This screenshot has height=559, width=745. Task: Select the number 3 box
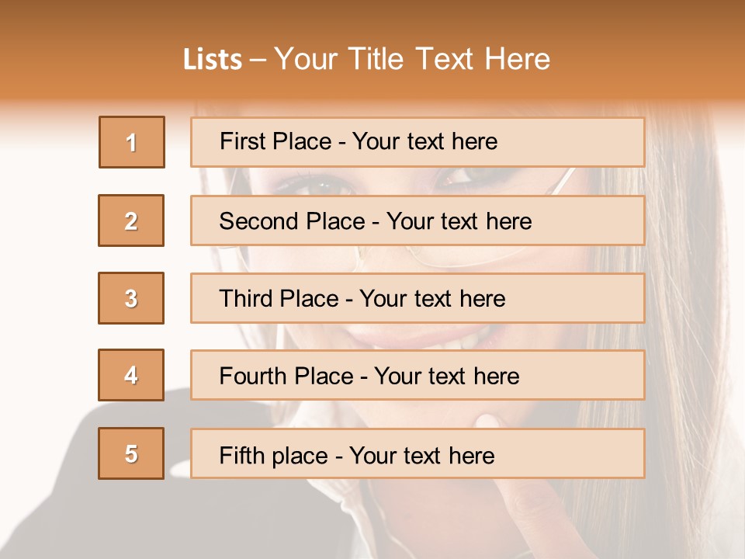pyautogui.click(x=131, y=298)
